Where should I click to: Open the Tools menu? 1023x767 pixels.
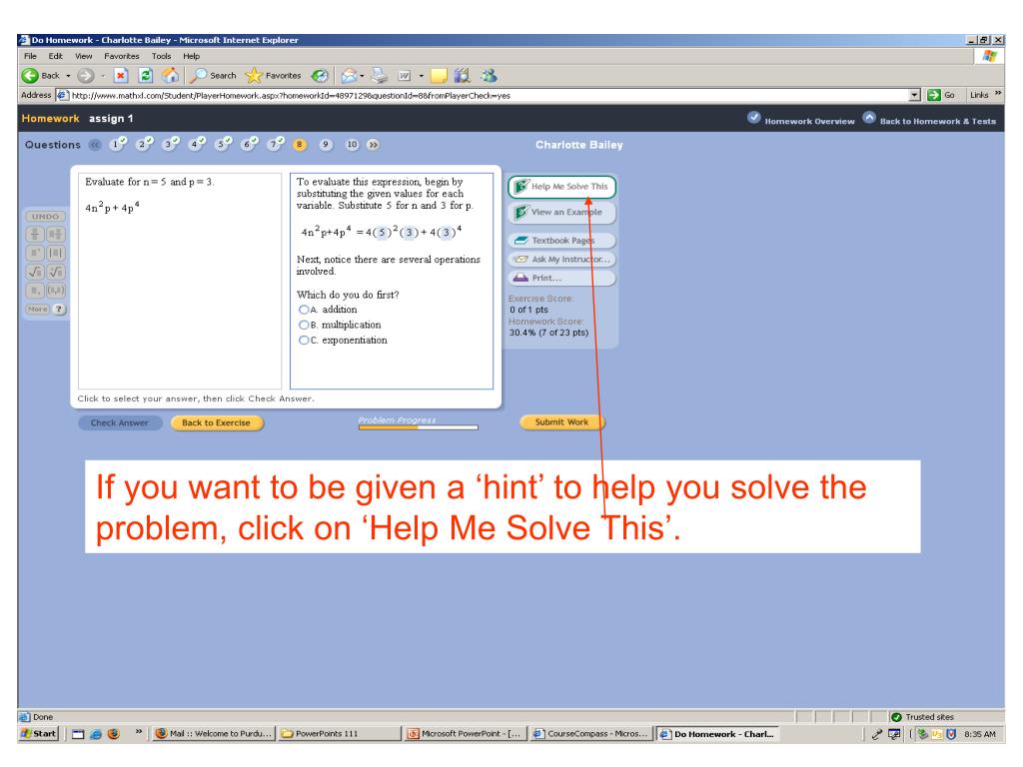tap(161, 56)
